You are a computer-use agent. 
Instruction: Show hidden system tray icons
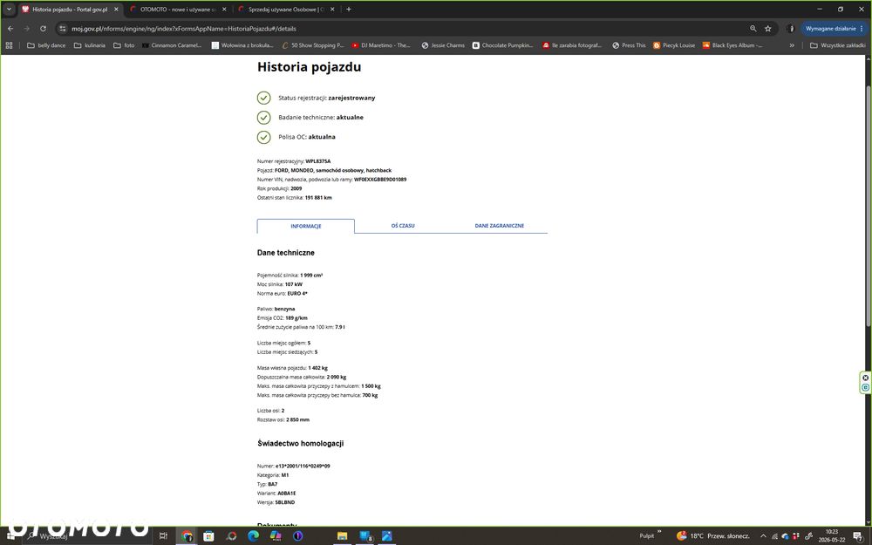pyautogui.click(x=763, y=536)
